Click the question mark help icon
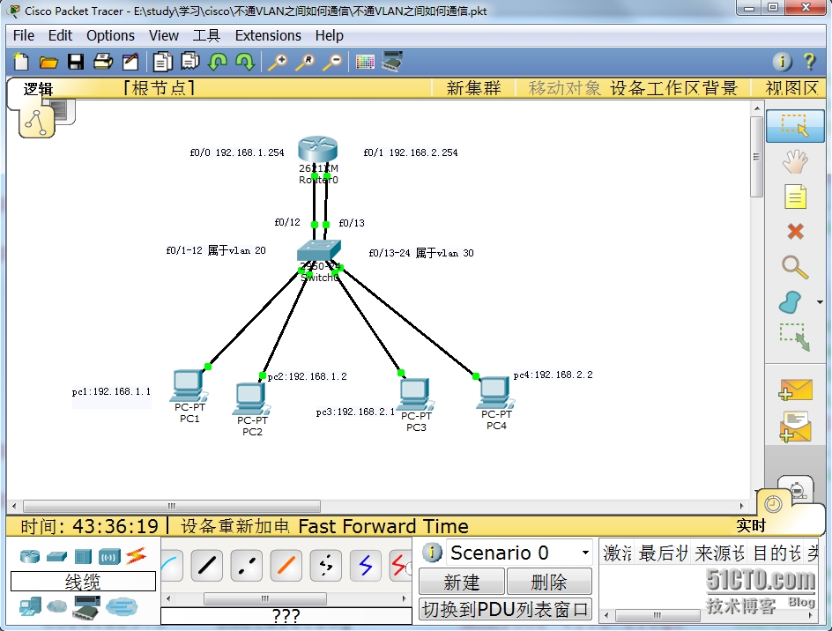832x631 pixels. (809, 62)
